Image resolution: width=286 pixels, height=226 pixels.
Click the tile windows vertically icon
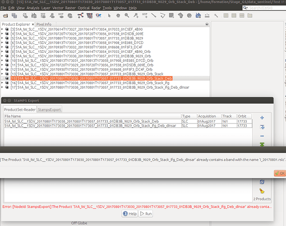pos(234,16)
